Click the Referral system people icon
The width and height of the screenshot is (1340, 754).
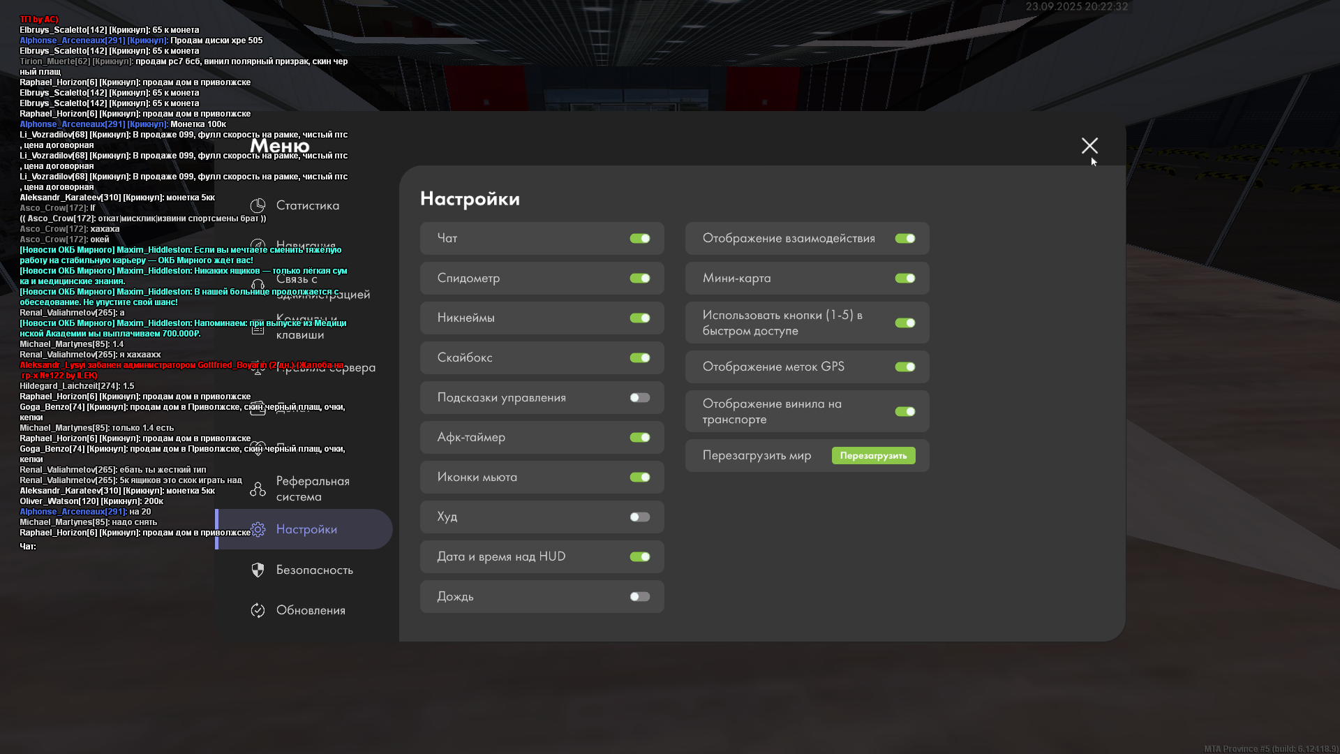258,489
